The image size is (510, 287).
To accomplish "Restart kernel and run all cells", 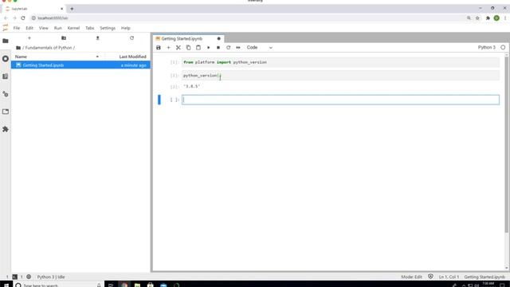I will [x=238, y=48].
